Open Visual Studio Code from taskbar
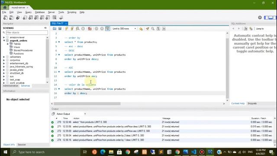The width and height of the screenshot is (277, 156). [x=193, y=152]
